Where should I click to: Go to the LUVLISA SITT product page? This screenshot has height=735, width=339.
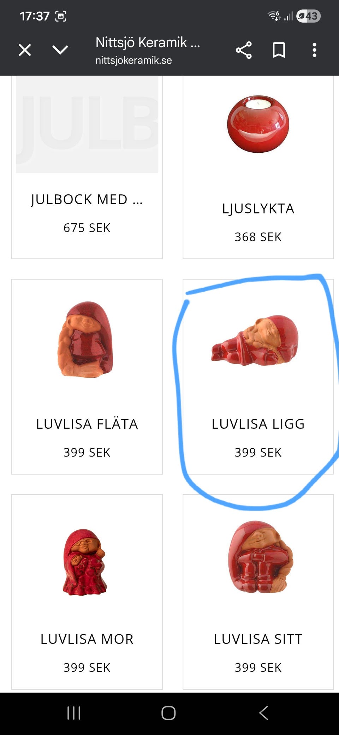(x=258, y=639)
